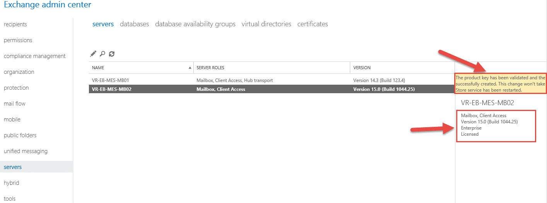This screenshot has width=547, height=203.
Task: Select compliance management in sidebar
Action: (35, 56)
